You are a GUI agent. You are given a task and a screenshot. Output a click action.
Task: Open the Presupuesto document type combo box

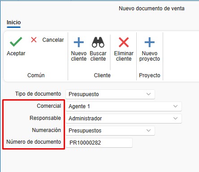point(110,94)
